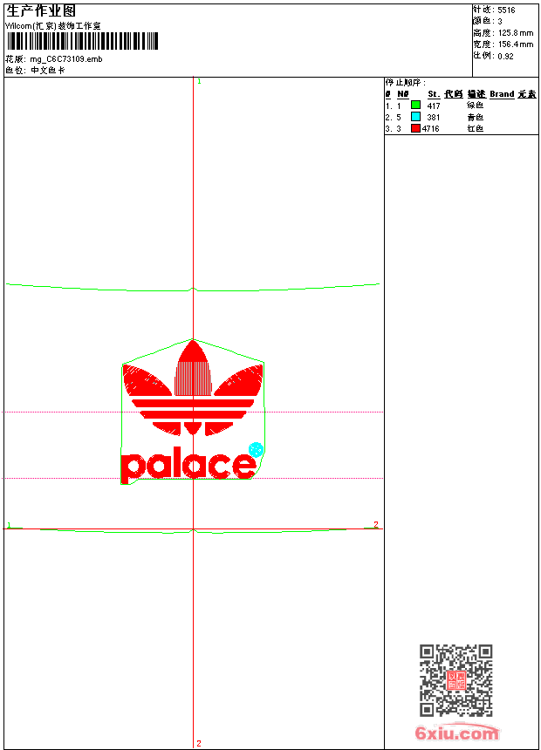Click the red trefoil logo in the design

(x=193, y=388)
